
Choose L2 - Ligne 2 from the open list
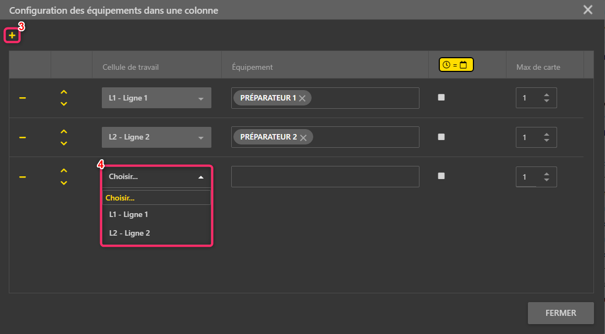click(x=130, y=233)
